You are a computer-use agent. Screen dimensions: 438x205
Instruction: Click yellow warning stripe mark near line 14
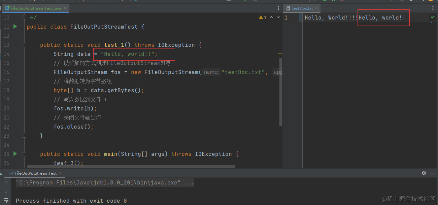point(280,54)
